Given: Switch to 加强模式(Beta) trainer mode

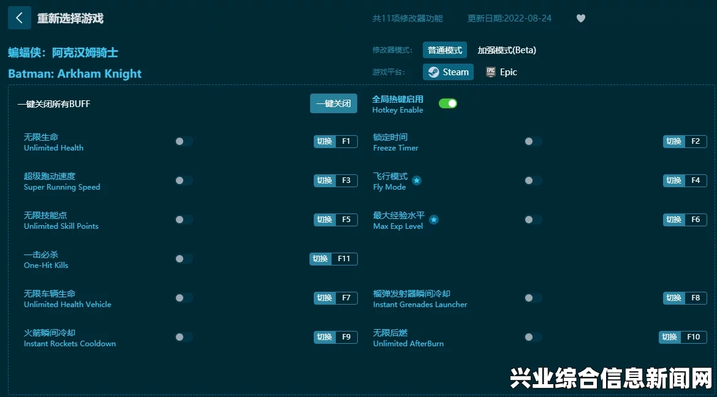Looking at the screenshot, I should 507,50.
